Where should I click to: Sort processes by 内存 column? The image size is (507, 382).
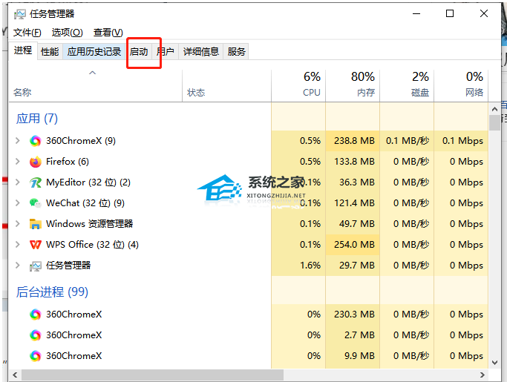[353, 85]
